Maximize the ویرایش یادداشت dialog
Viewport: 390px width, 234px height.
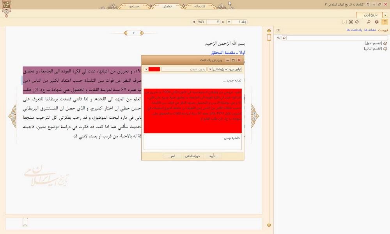233,60
